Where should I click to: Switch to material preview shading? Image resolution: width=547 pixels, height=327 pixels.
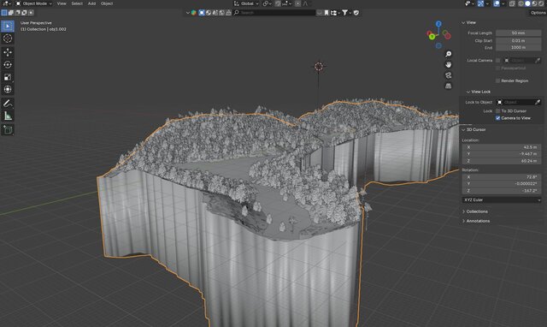(534, 3)
